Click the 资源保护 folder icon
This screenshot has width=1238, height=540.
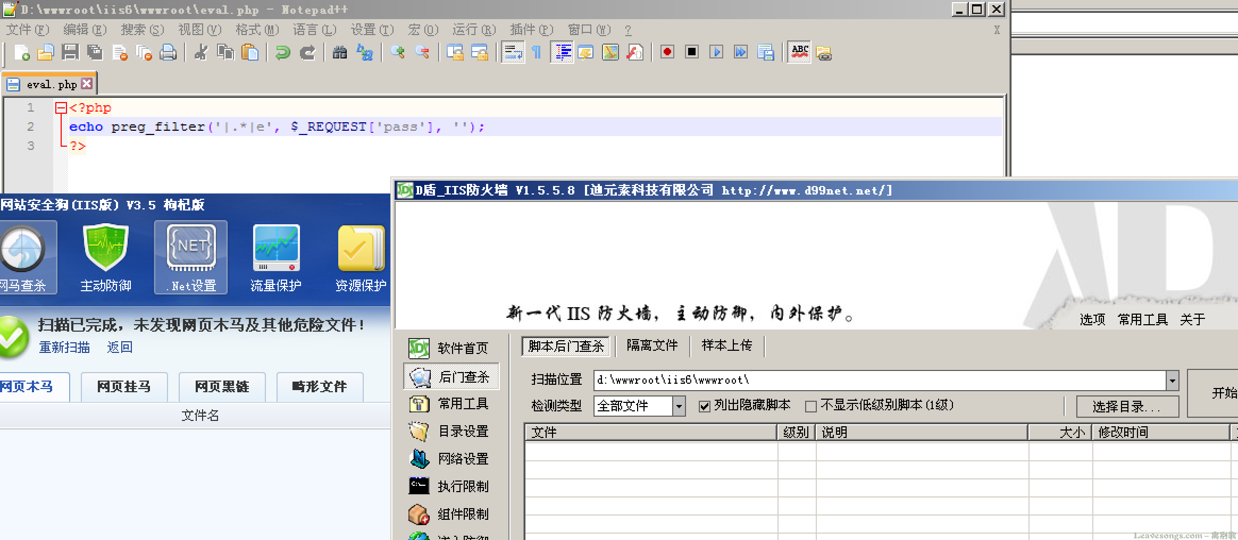point(361,257)
